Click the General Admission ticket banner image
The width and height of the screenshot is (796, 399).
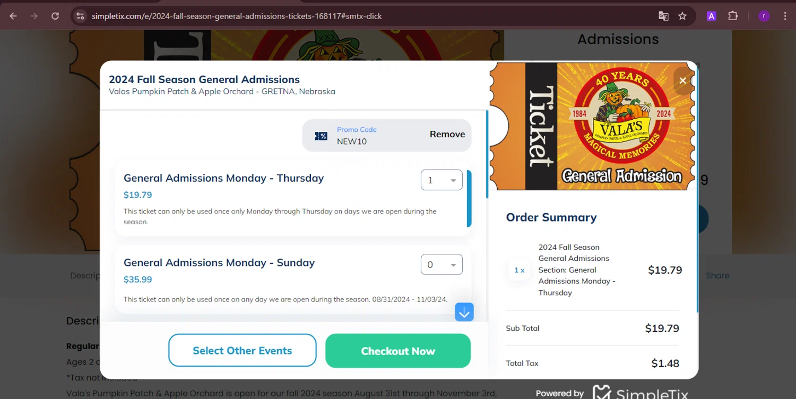point(592,126)
